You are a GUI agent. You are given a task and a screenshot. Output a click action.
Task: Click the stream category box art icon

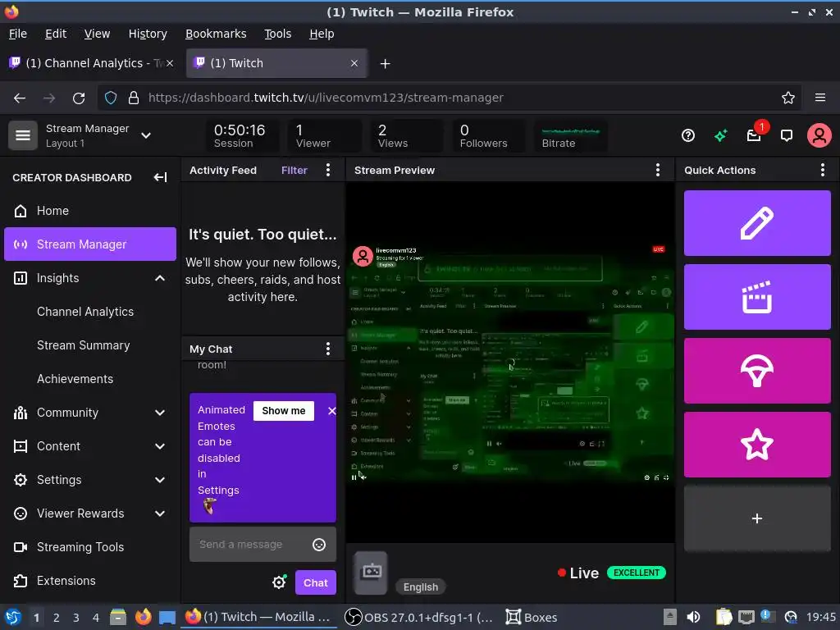click(x=371, y=573)
